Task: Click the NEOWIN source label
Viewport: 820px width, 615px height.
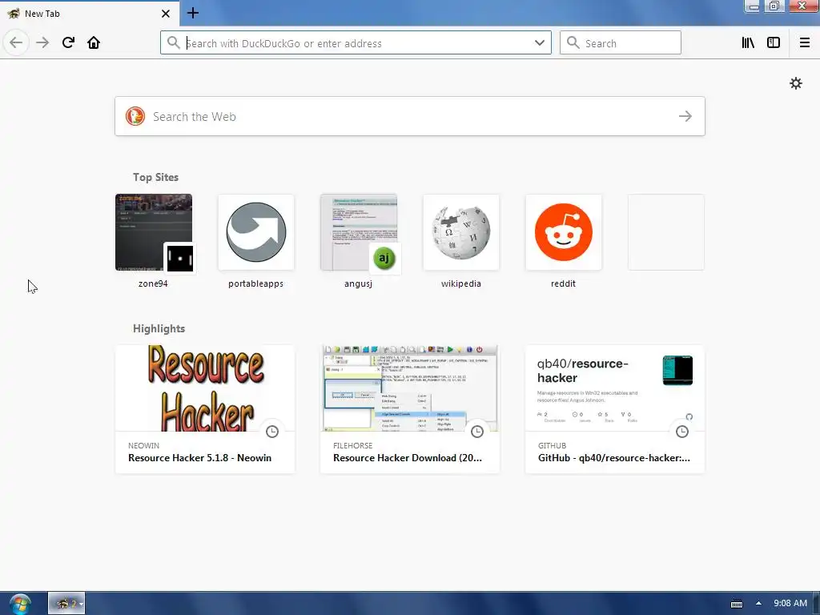Action: 144,445
